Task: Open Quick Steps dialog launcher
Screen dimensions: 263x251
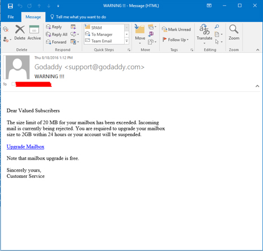Action: click(129, 50)
